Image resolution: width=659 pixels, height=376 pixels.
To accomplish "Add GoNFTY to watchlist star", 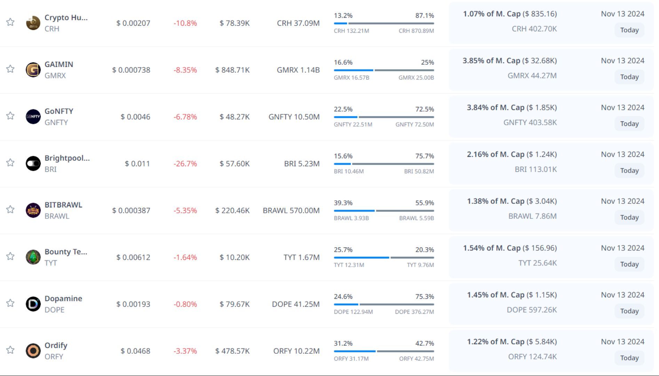I will click(x=10, y=116).
